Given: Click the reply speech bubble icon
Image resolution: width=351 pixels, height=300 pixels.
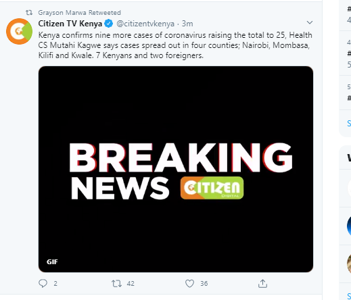Looking at the screenshot, I should pyautogui.click(x=43, y=283).
